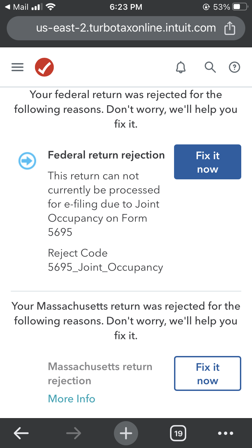The width and height of the screenshot is (252, 448).
Task: Open the TurboTax help menu
Action: coord(234,67)
